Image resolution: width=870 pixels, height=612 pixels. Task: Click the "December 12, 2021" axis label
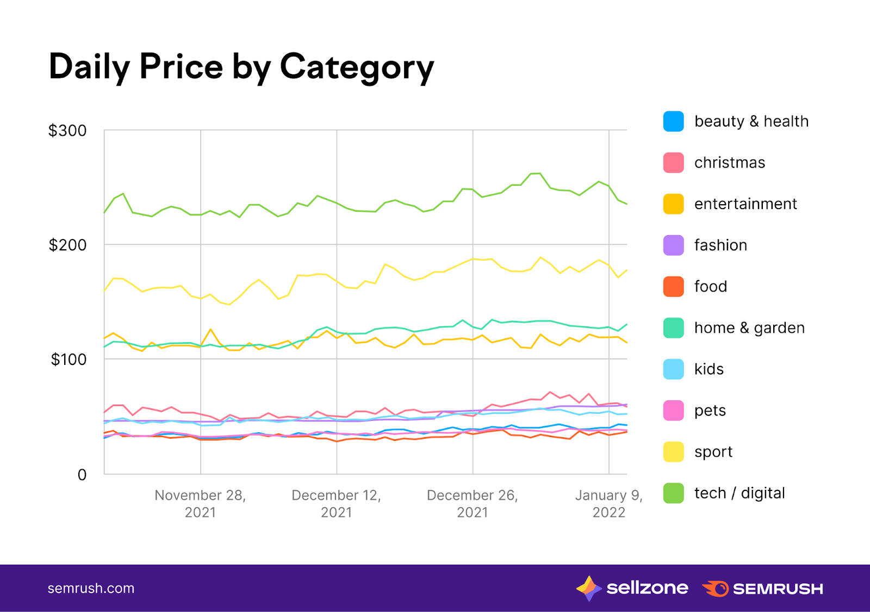click(x=336, y=503)
